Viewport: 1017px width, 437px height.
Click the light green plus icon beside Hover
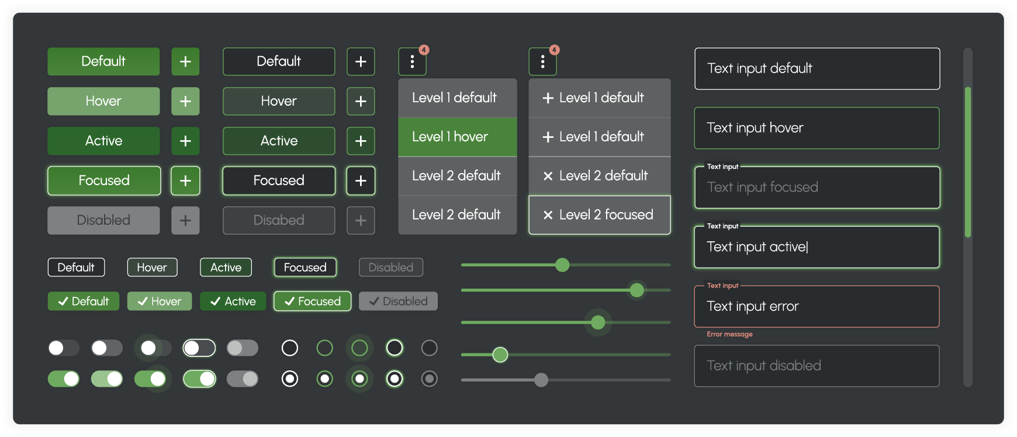pos(185,101)
